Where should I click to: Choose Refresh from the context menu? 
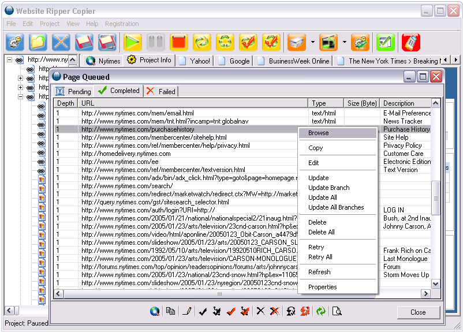338,272
